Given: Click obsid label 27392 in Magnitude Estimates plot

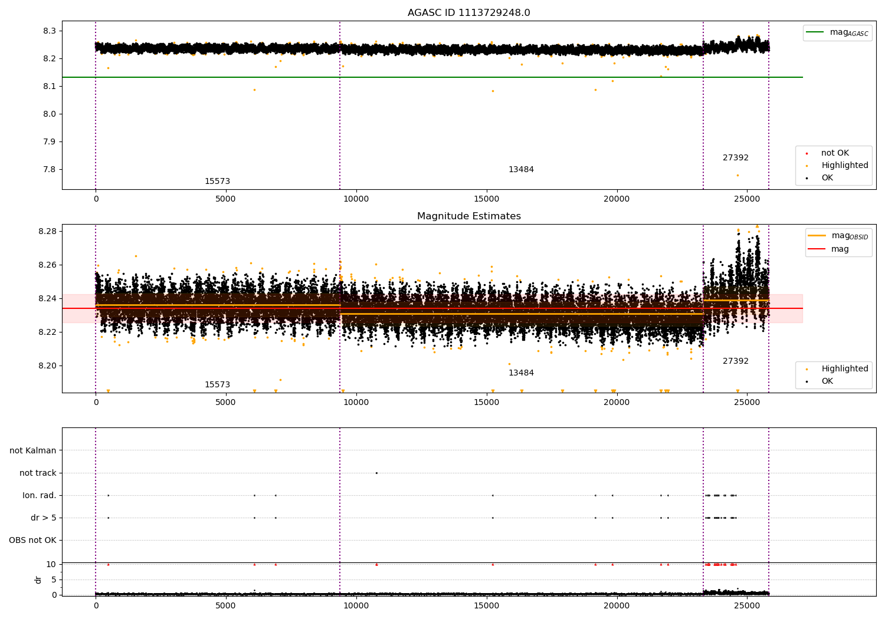Looking at the screenshot, I should coord(736,361).
